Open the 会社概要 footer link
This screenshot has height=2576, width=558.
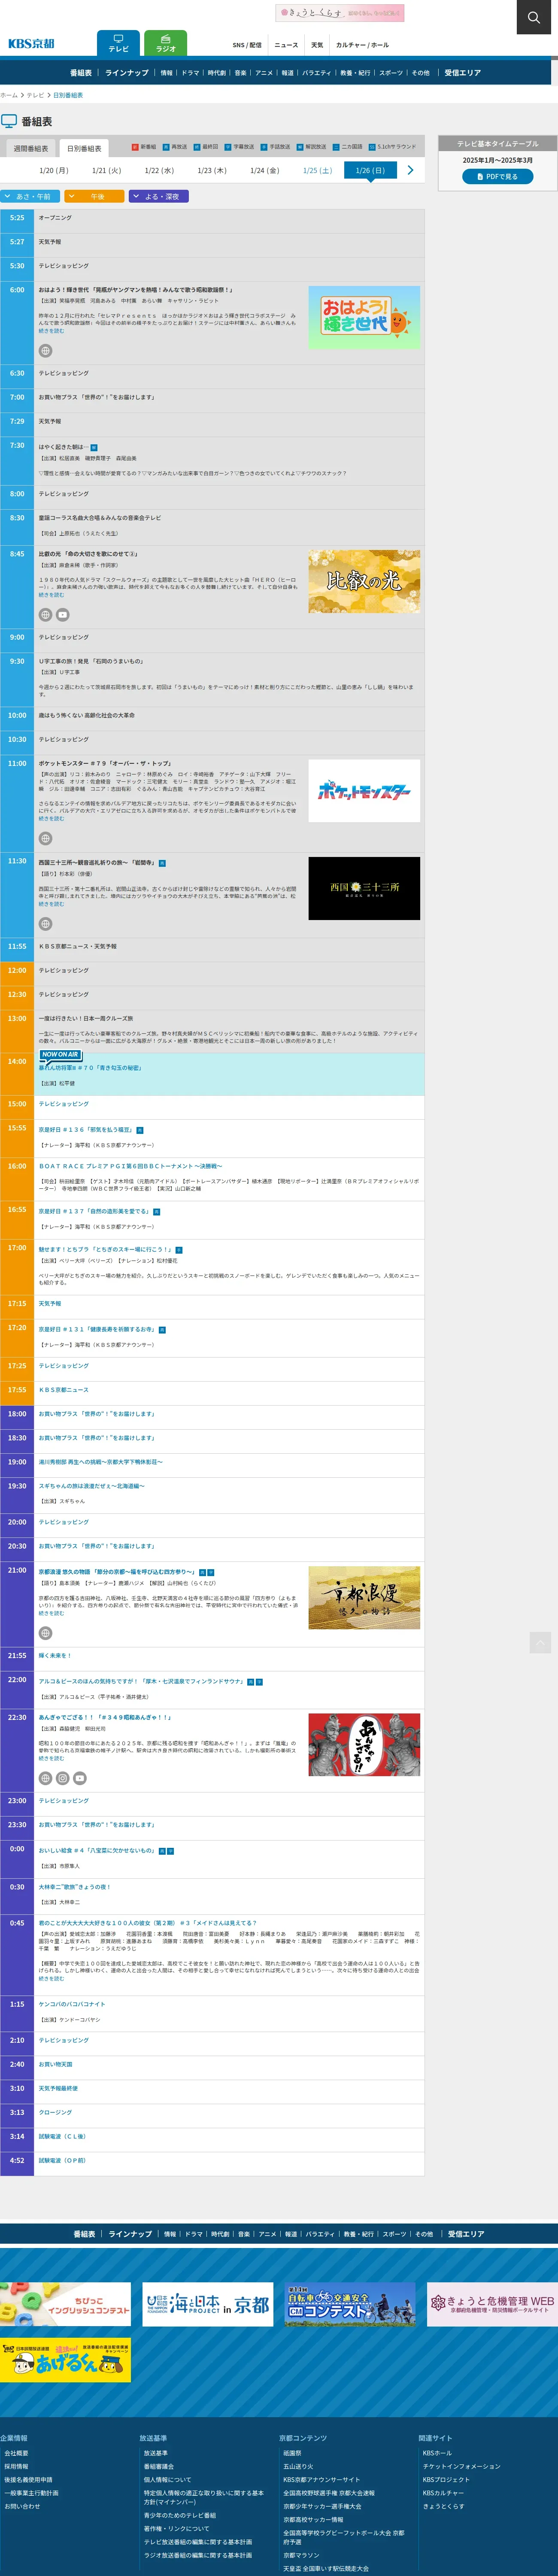[x=16, y=2453]
